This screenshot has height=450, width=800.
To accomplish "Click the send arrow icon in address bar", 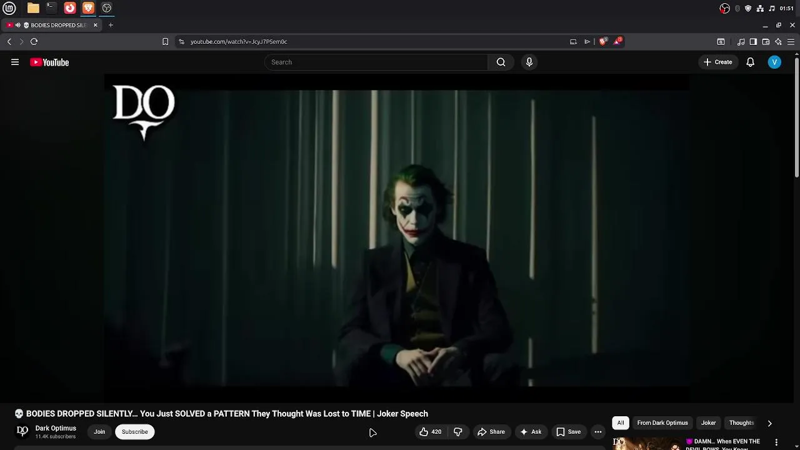I will (x=587, y=41).
